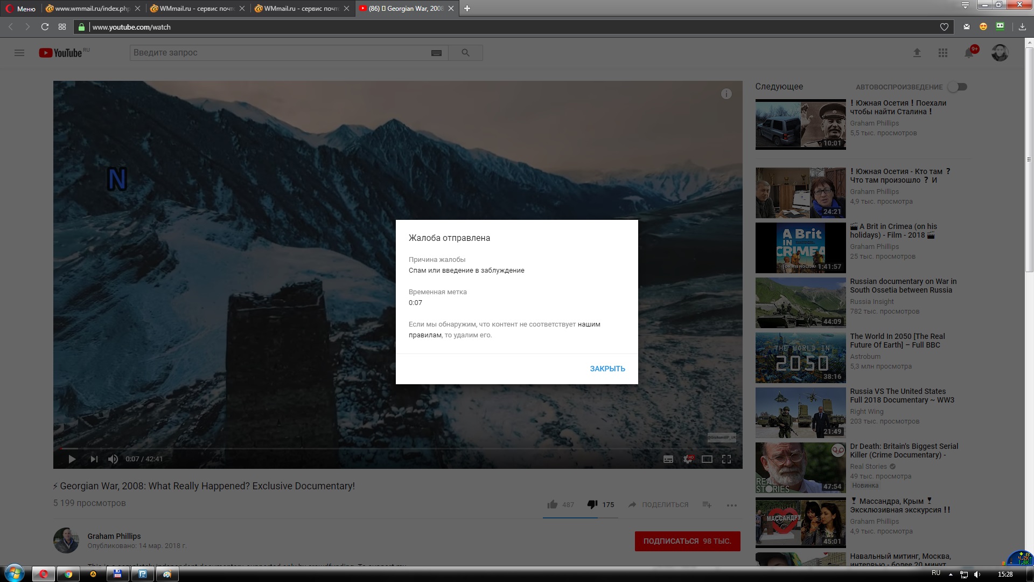
Task: Toggle the Автовоспроизведение autoplay switch
Action: 958,87
